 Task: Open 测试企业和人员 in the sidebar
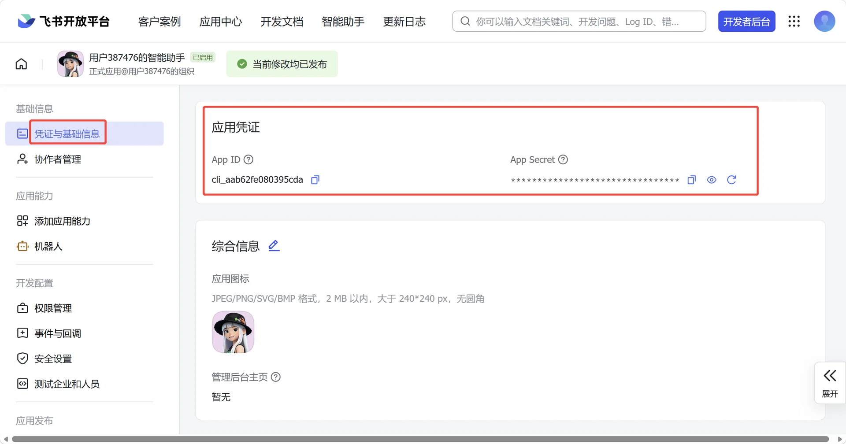[x=67, y=384]
